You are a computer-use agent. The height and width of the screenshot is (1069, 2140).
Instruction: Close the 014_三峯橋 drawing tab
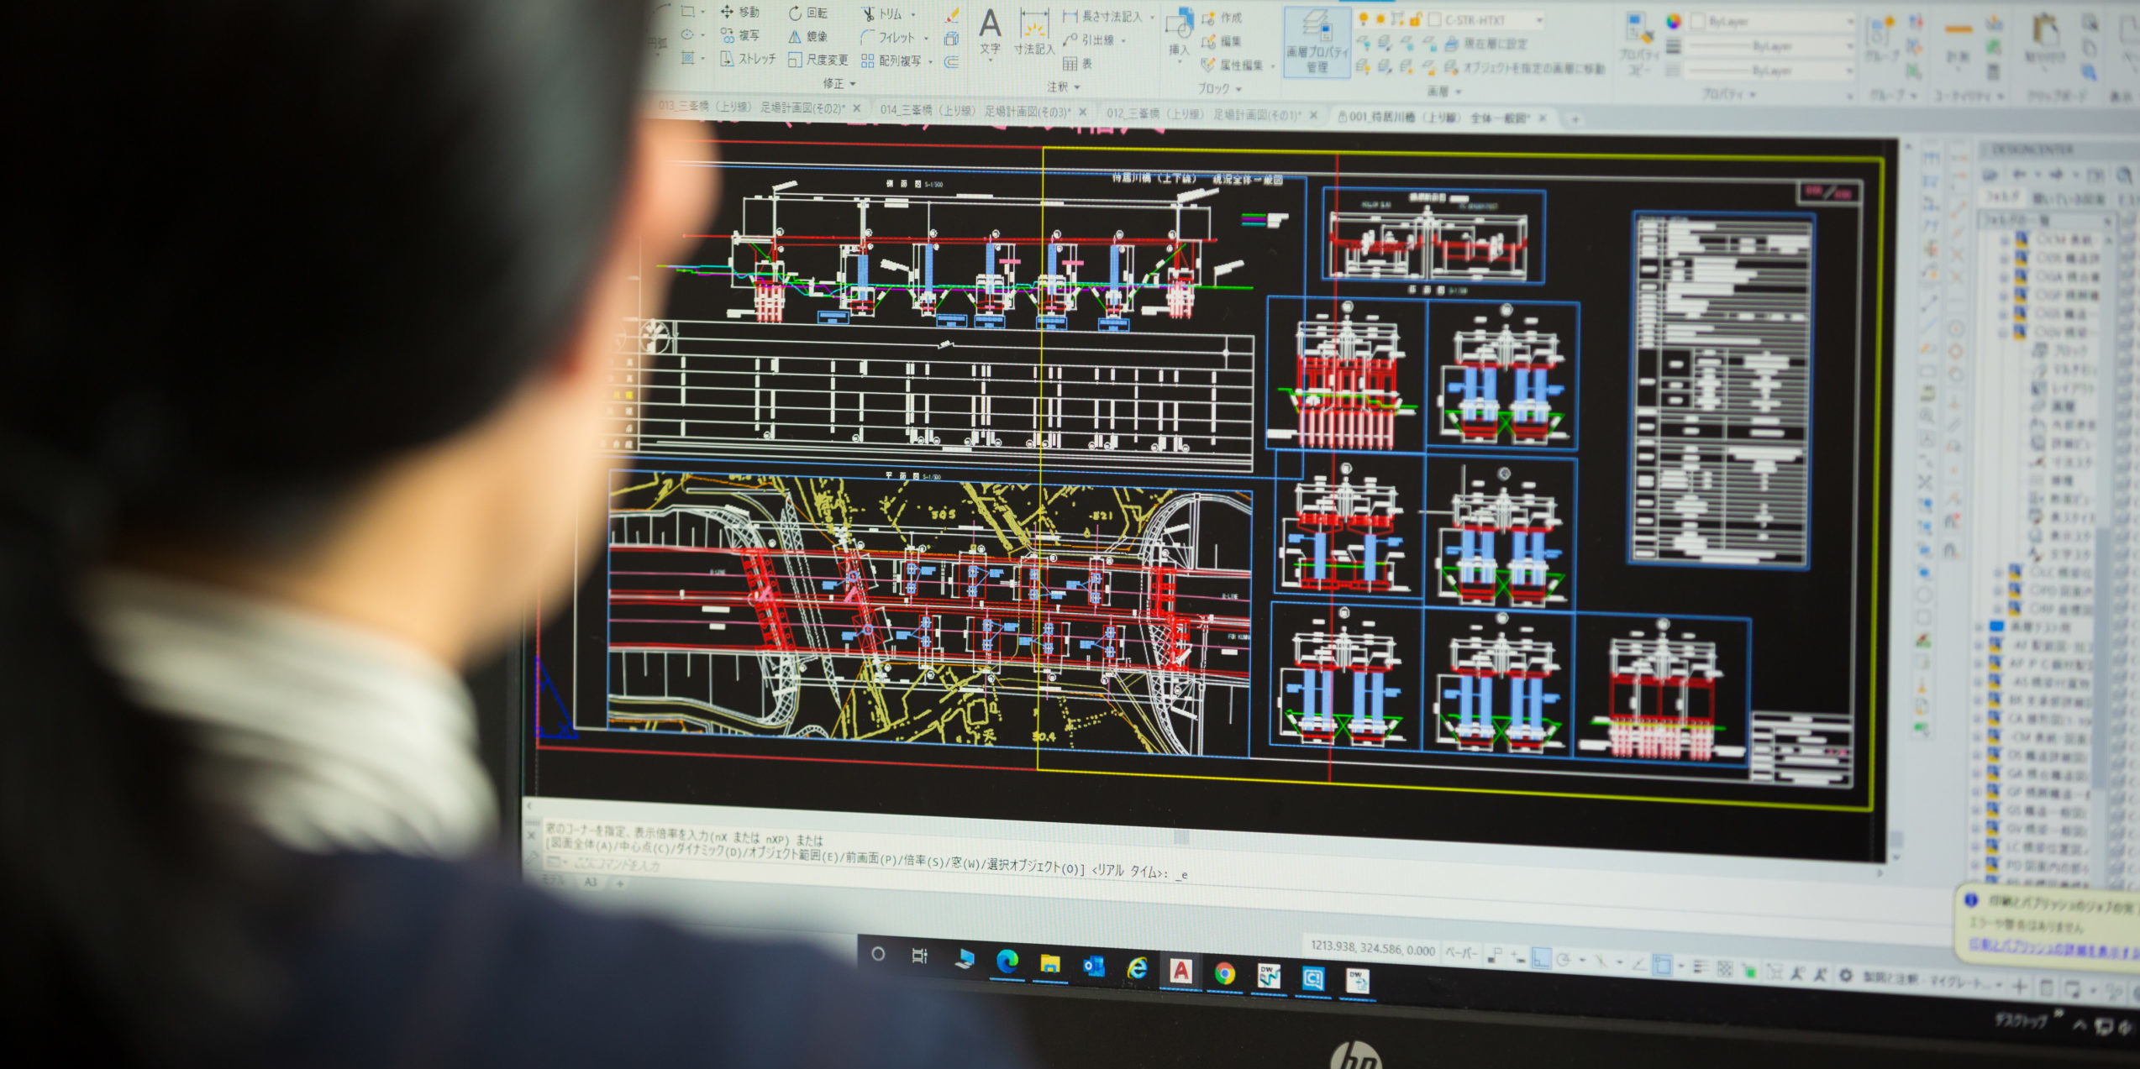pos(1083,112)
